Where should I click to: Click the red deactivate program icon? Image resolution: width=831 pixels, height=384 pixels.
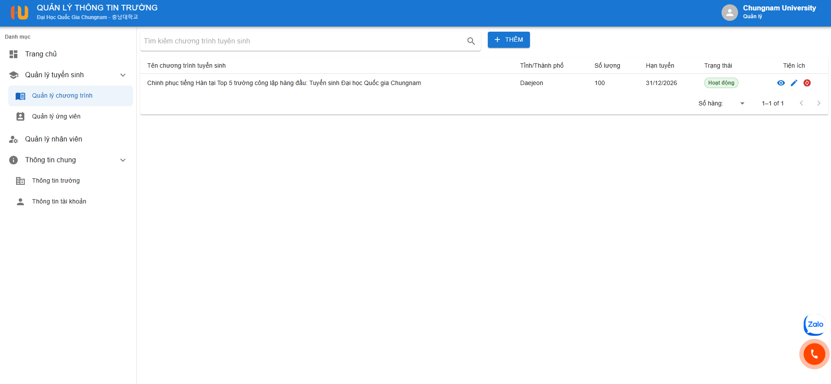(x=807, y=83)
